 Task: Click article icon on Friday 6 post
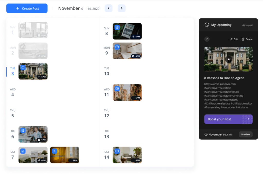[23, 130]
